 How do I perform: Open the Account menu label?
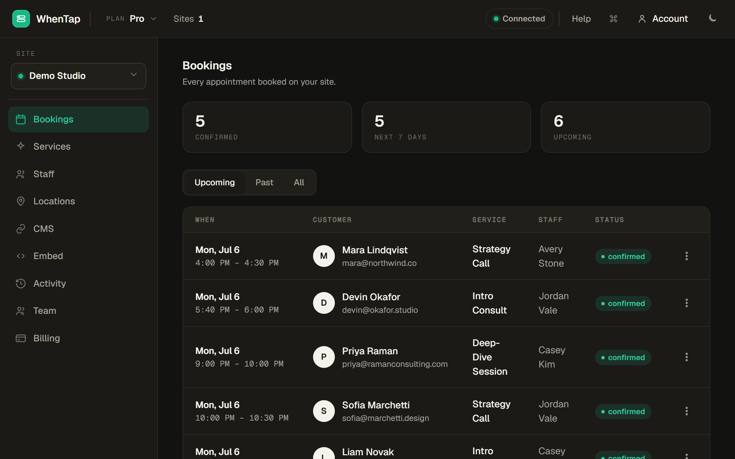tap(670, 19)
